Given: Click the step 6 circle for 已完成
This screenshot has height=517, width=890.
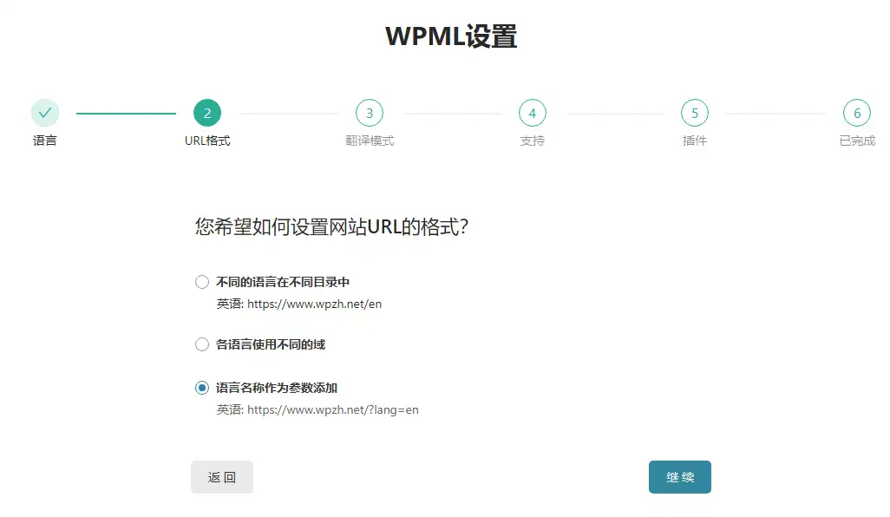Looking at the screenshot, I should point(856,112).
